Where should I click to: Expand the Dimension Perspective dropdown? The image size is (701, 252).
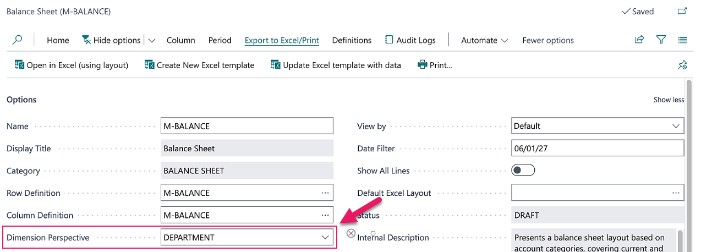coord(325,238)
